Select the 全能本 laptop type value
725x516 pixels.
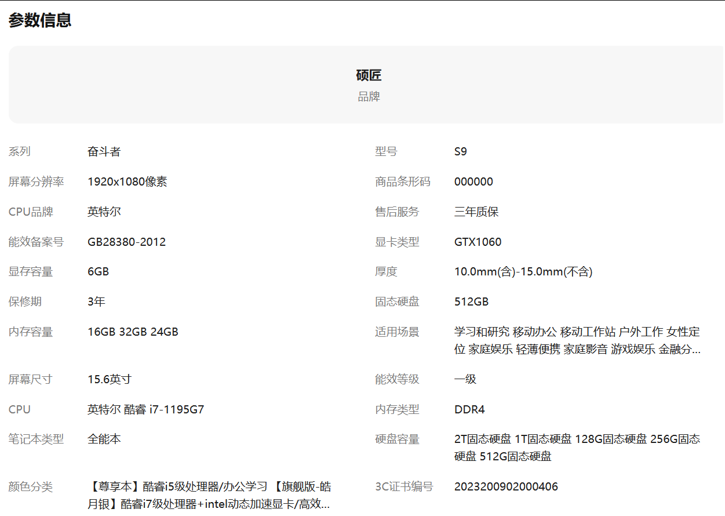click(x=103, y=439)
